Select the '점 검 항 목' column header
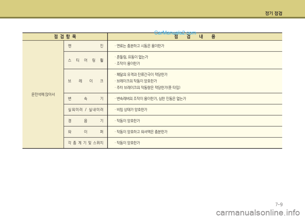Viewport: 305px width, 218px height. point(65,37)
